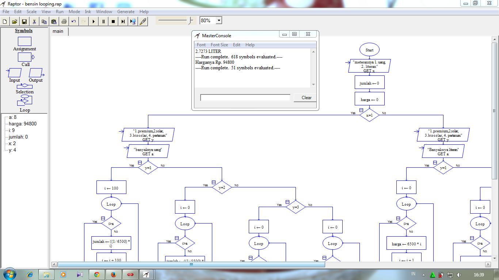
Task: Open the Ink menu
Action: tap(88, 12)
